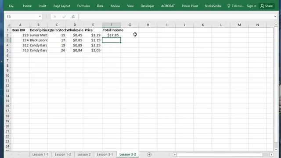
Task: Select row 1 header
Action: coord(7,30)
